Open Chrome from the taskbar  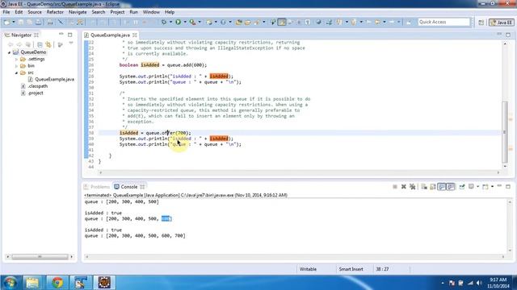[57, 283]
